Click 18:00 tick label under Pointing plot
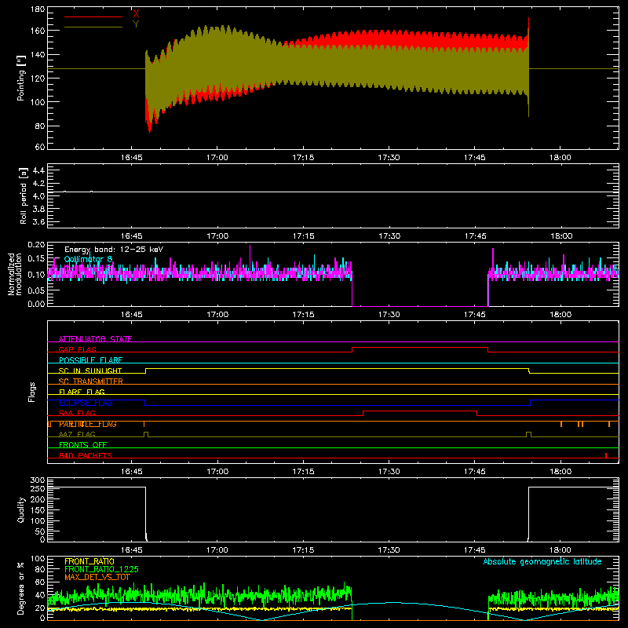 [x=560, y=158]
